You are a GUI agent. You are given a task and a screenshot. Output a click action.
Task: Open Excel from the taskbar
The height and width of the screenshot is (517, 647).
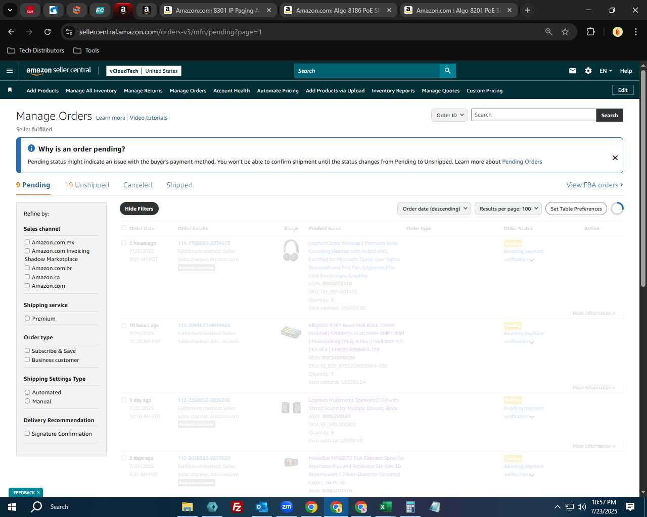385,507
